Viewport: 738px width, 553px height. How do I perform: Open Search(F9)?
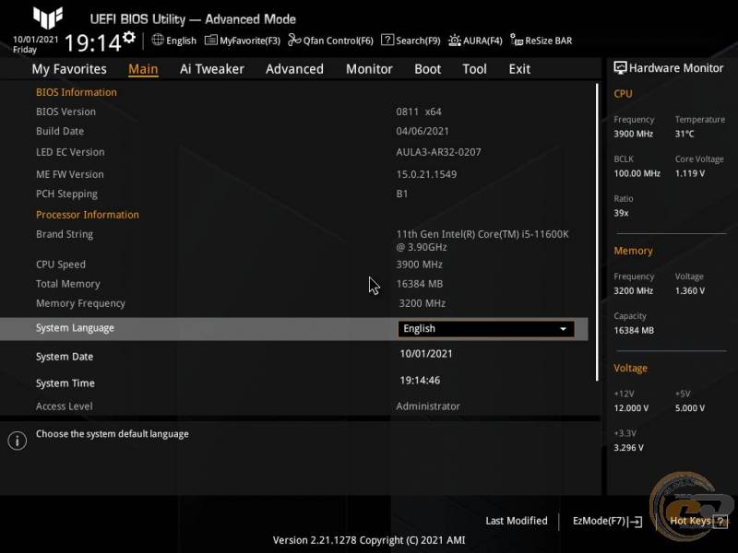(x=411, y=41)
